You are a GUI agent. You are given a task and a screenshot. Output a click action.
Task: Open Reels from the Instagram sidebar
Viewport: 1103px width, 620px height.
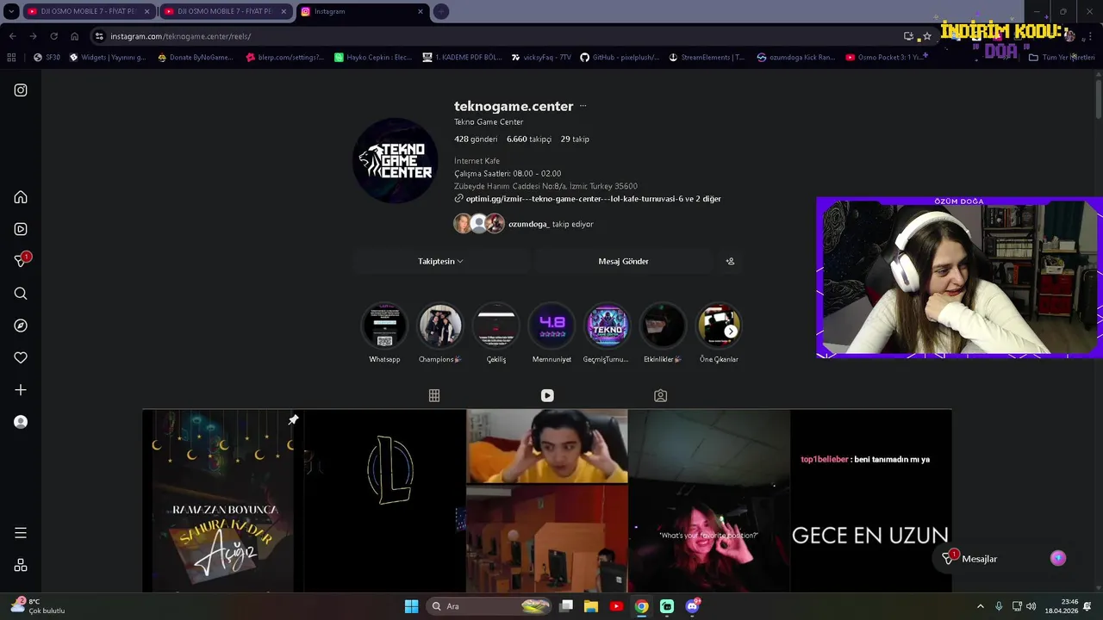21,229
